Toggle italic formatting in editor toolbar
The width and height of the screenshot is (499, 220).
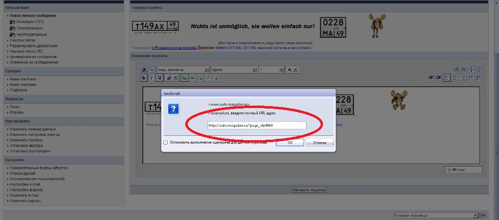point(152,77)
